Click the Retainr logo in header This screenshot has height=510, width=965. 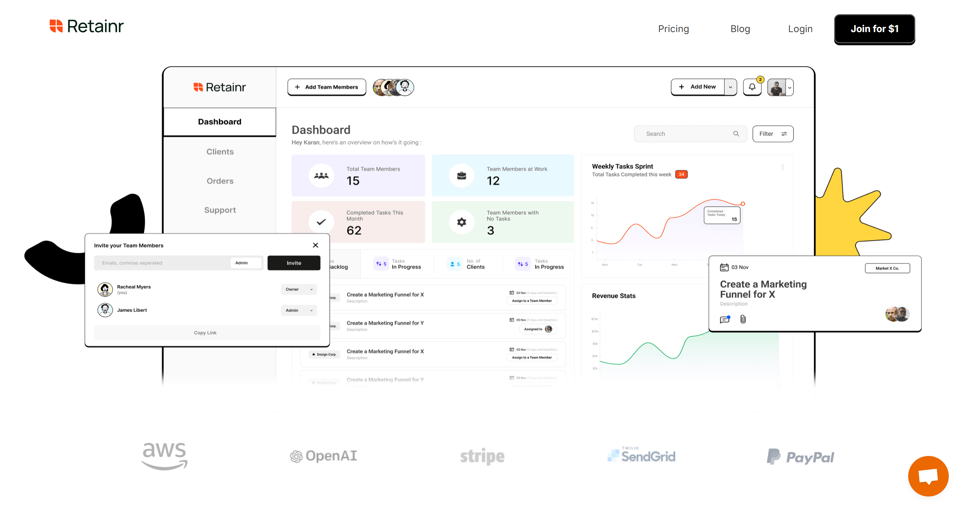pyautogui.click(x=87, y=26)
